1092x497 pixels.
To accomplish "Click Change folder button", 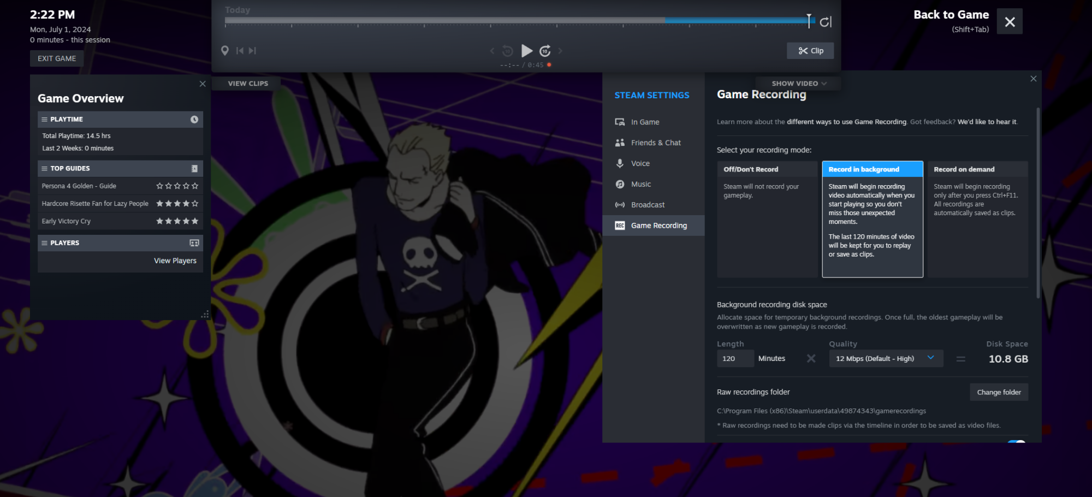I will click(x=999, y=392).
